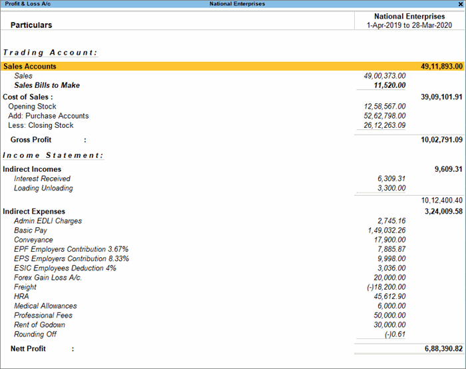Select the Professional Fees ledger
466x369 pixels.
(42, 315)
